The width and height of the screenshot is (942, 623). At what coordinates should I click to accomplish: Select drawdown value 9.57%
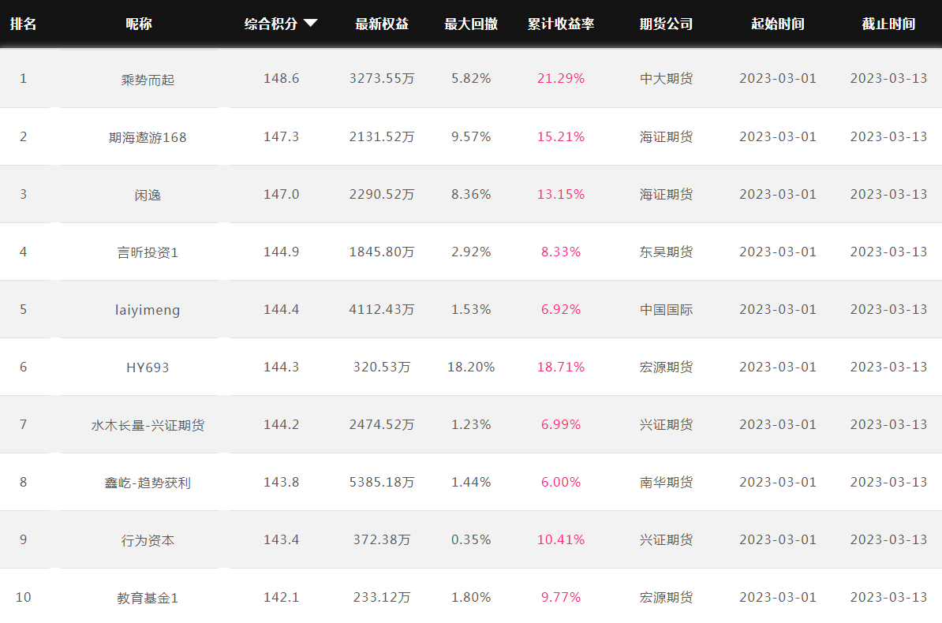coord(471,137)
